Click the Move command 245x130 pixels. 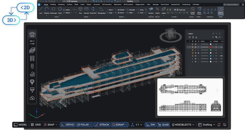click(x=109, y=10)
